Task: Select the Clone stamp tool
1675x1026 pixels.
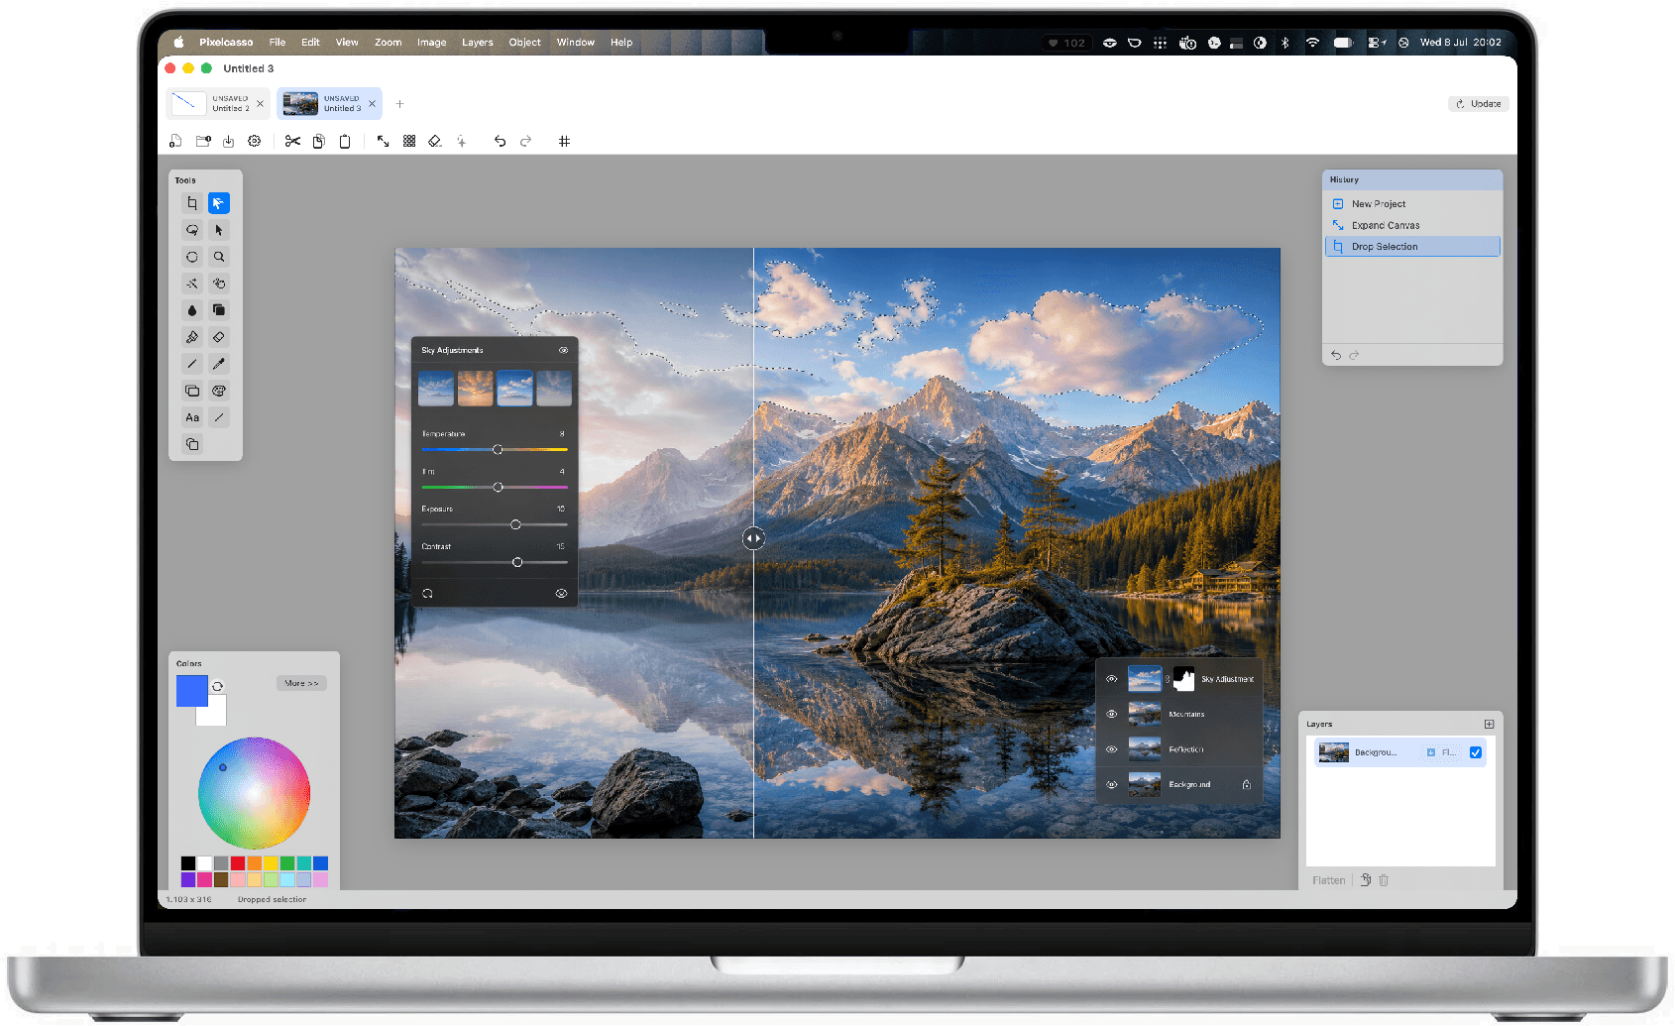Action: (x=219, y=310)
